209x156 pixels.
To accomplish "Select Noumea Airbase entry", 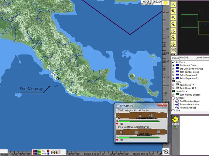I will click(x=188, y=108).
